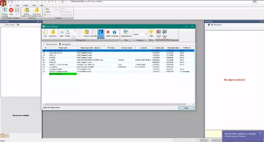
Task: Sort by Contract number column header
Action: 127,48
